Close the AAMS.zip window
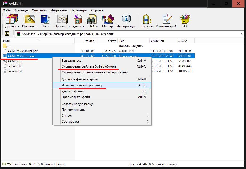This screenshot has width=246, height=169. click(239, 4)
